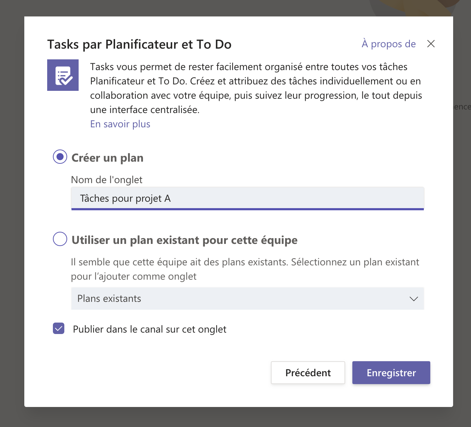This screenshot has height=427, width=471.
Task: Click the Tasks description paragraph
Action: [256, 88]
